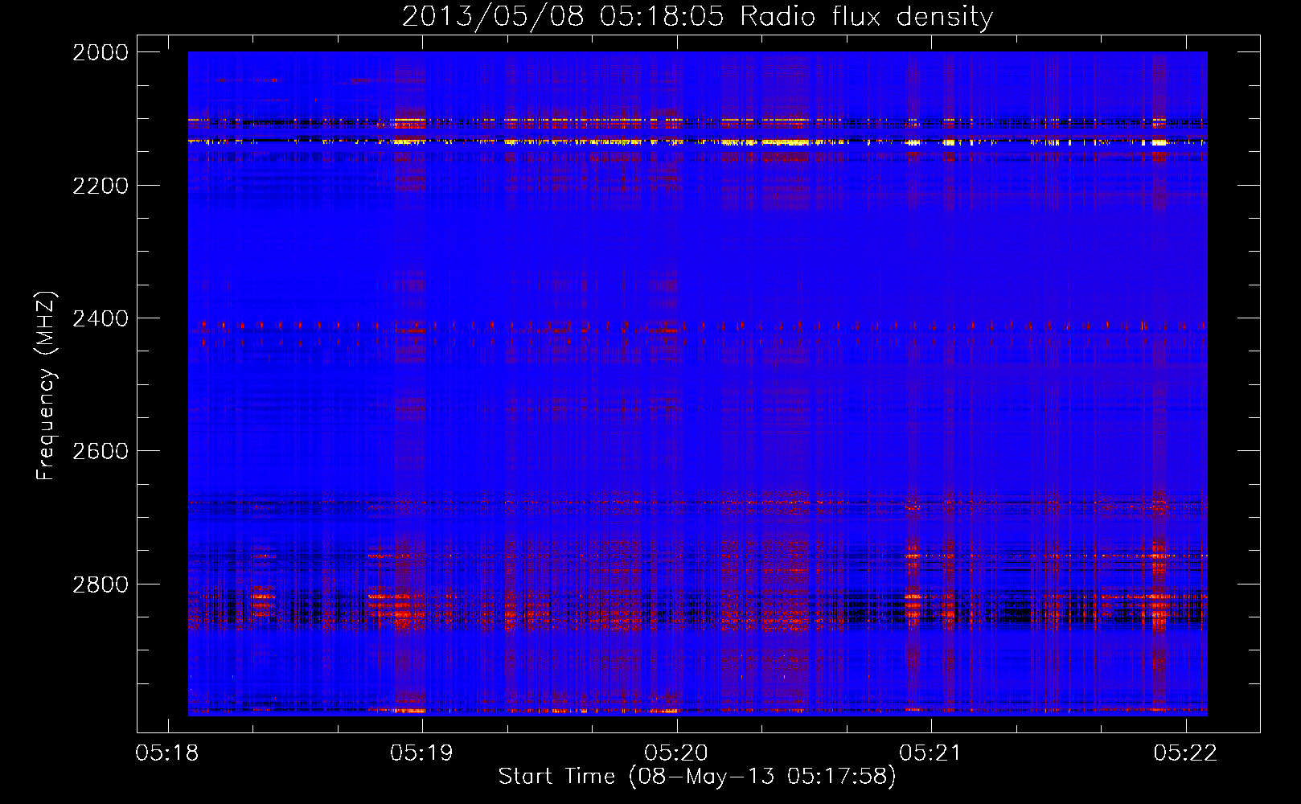Click the 05:18 time tick label
Image resolution: width=1301 pixels, height=804 pixels.
167,753
